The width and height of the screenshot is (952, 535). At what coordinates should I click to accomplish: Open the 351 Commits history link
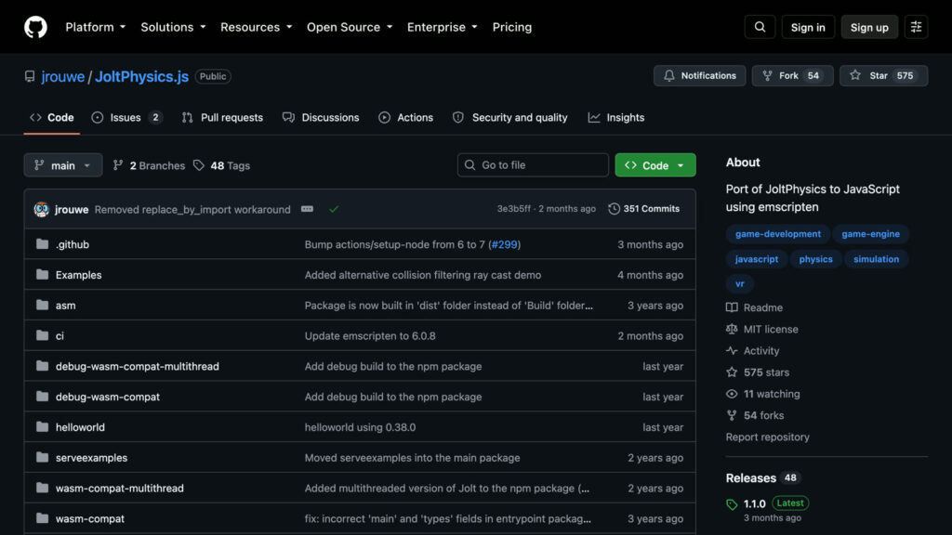643,209
